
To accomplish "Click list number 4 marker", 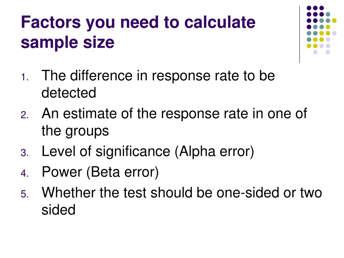I will 25,173.
